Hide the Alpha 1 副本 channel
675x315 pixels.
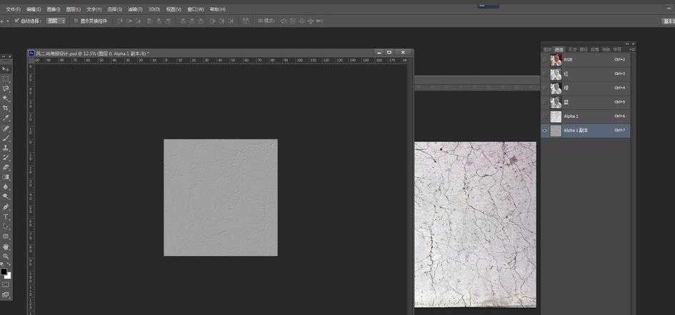(x=545, y=131)
